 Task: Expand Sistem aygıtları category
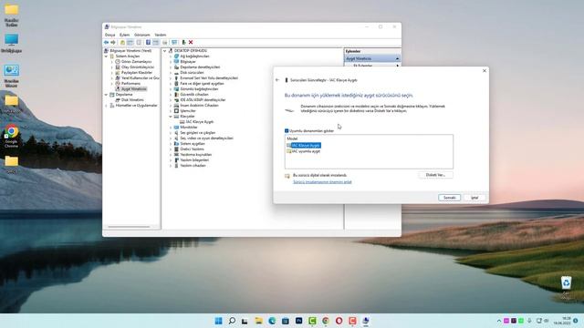coord(171,144)
